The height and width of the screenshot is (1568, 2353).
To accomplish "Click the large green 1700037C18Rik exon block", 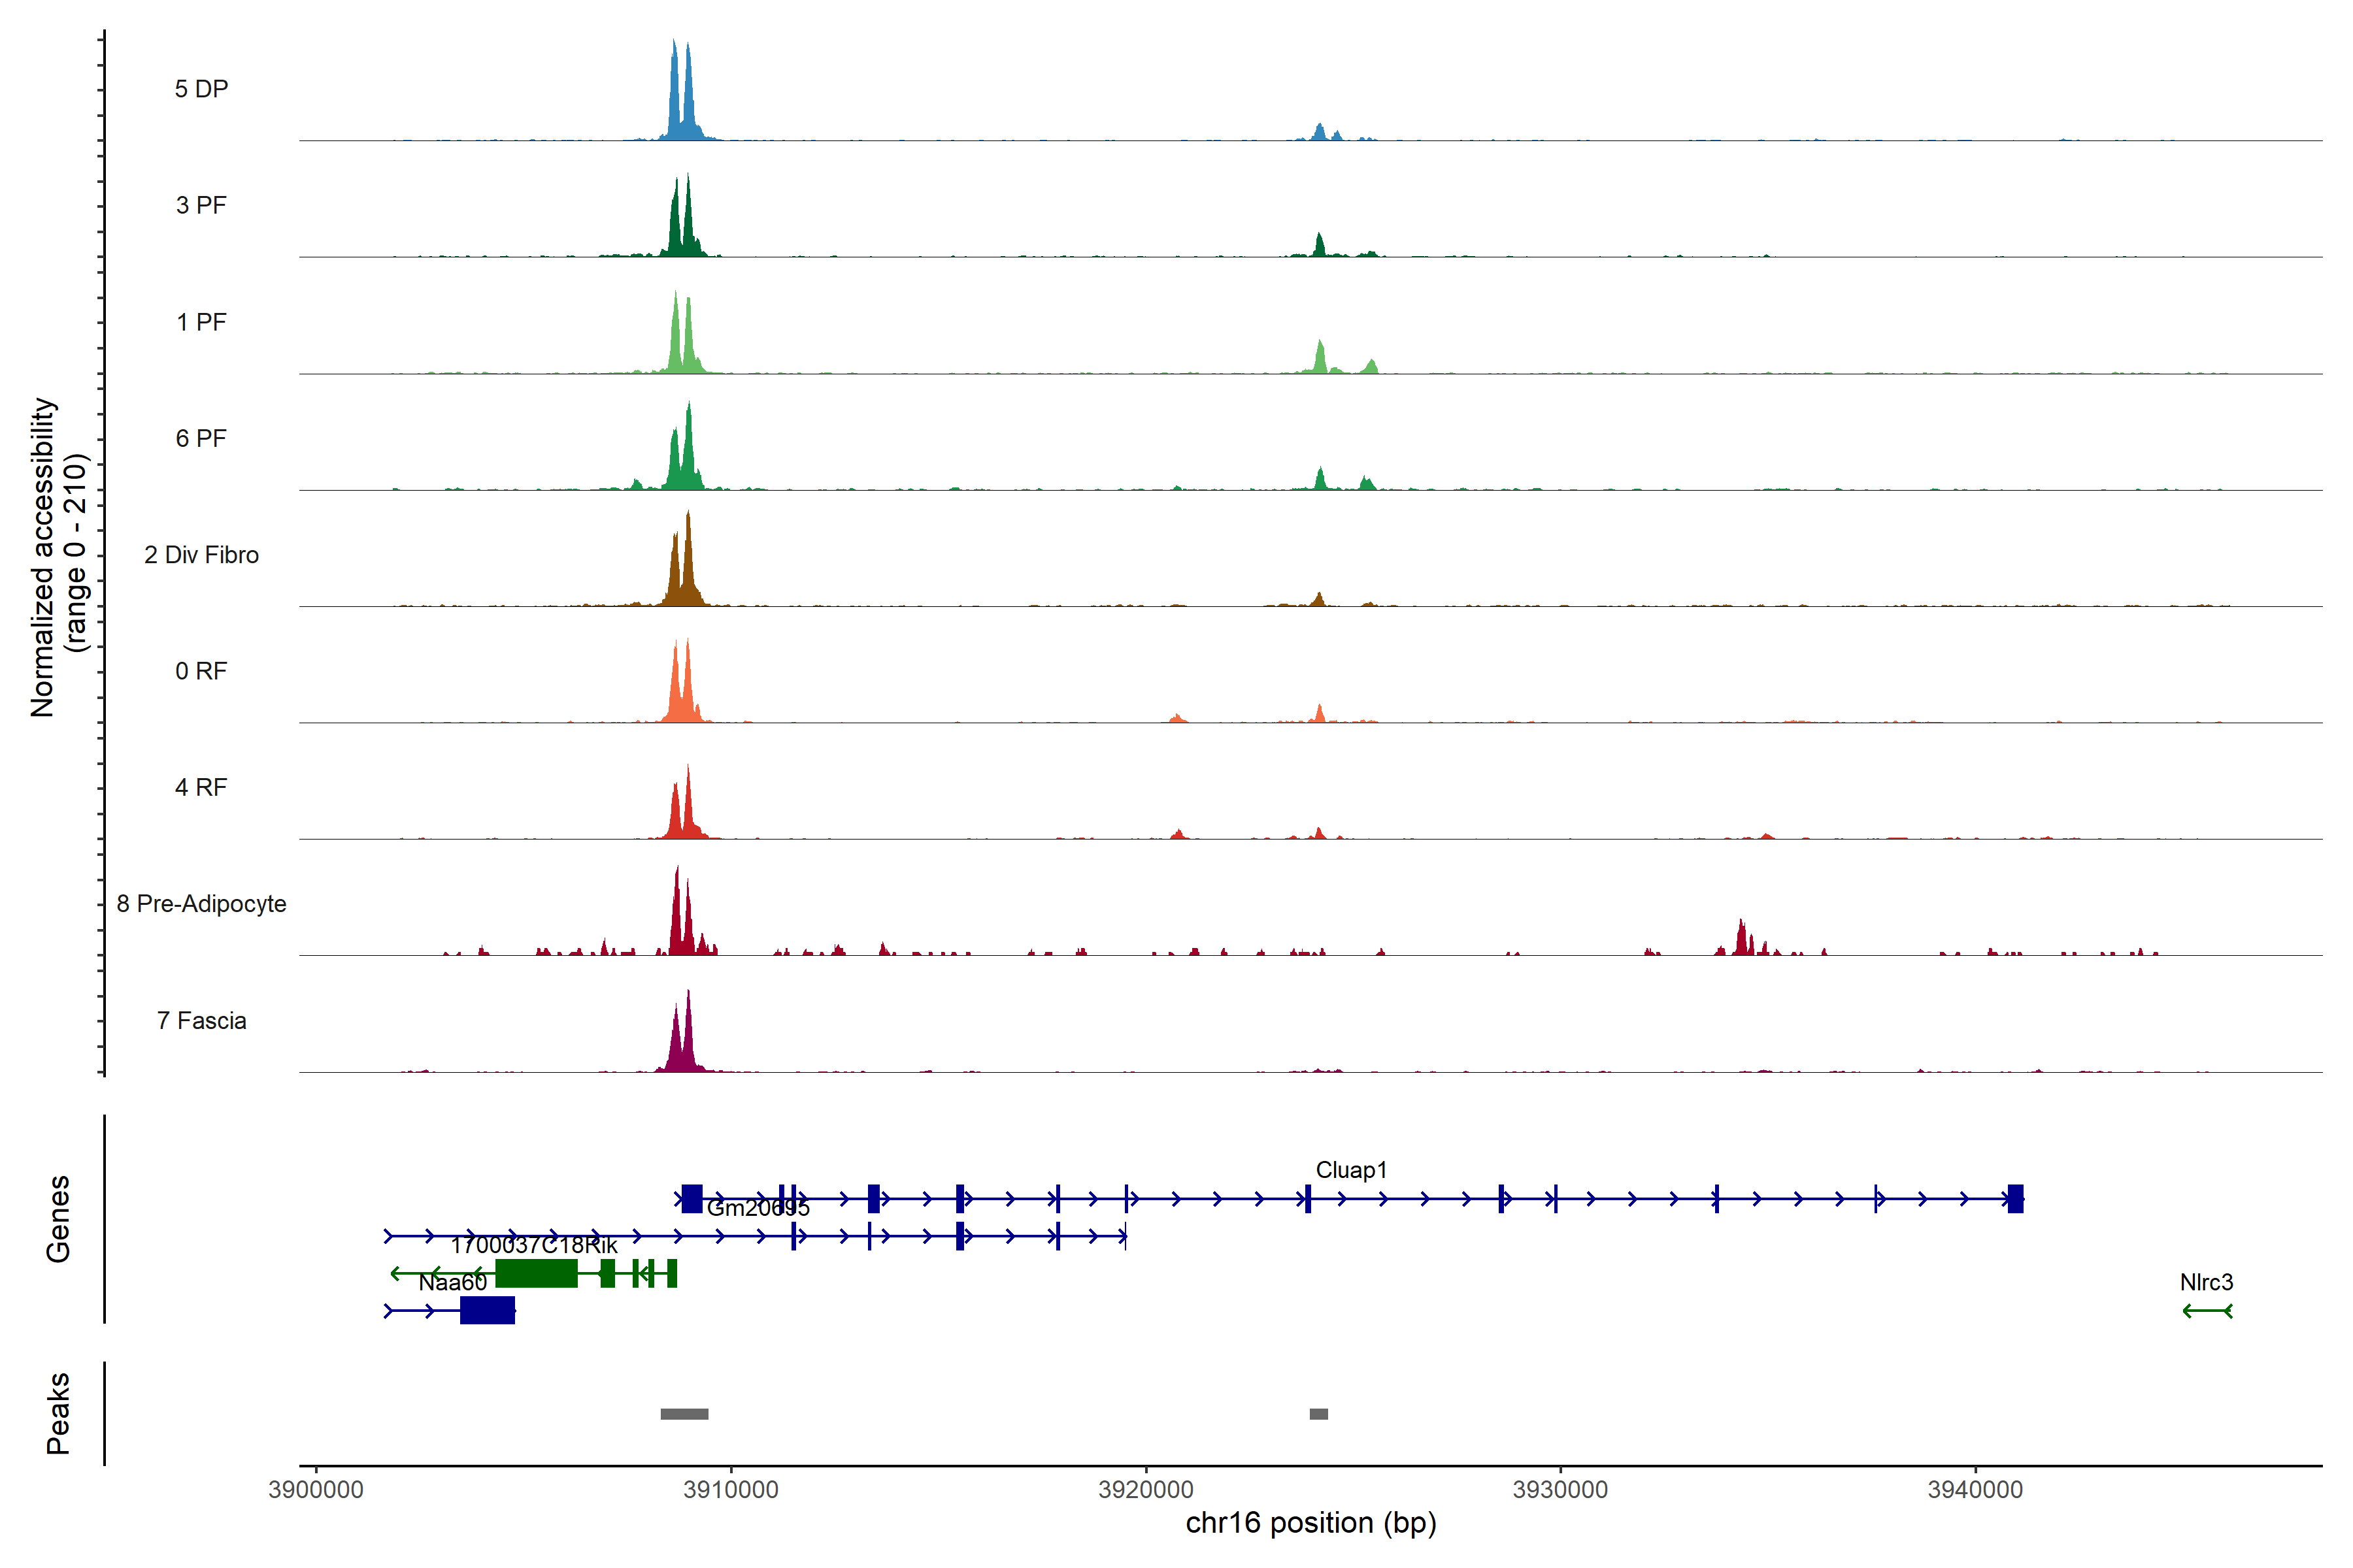I will (536, 1274).
